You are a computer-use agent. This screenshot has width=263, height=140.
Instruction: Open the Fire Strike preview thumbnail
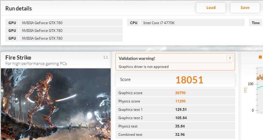tap(56, 104)
